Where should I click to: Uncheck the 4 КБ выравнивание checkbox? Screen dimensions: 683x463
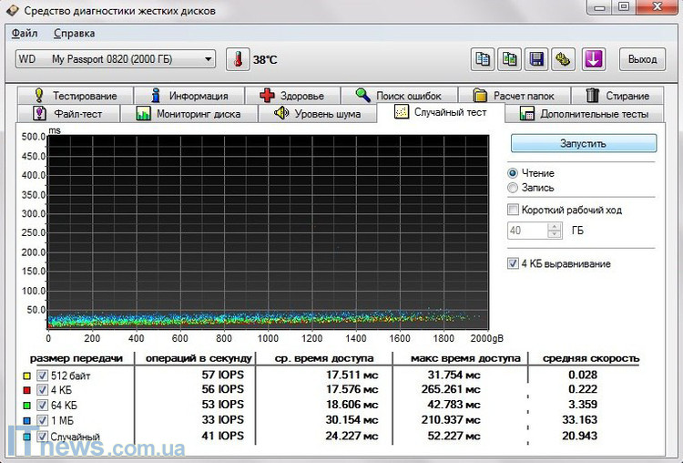click(x=514, y=264)
